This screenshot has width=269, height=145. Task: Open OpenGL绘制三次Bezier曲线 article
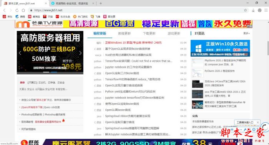tap(122, 73)
